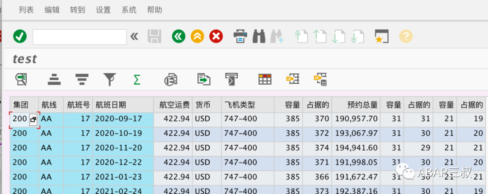Click the occupied value 372
This screenshot has height=194, width=488.
click(317, 133)
